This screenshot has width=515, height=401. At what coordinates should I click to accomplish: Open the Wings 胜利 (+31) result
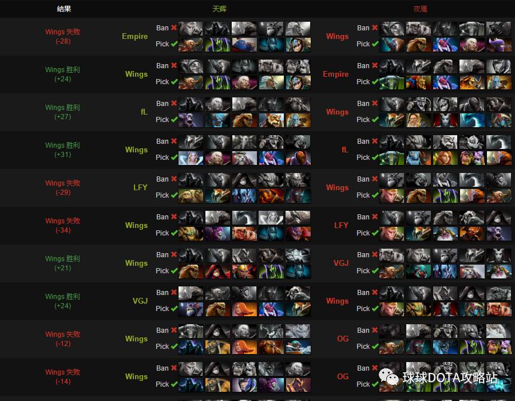pos(63,150)
